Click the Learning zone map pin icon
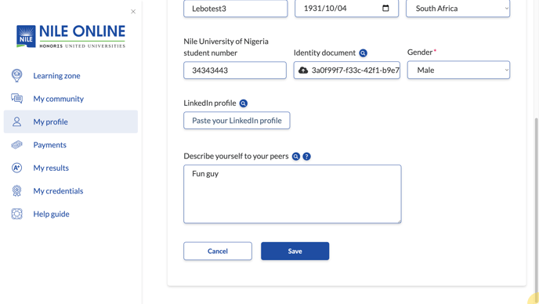539x304 pixels. pos(17,76)
